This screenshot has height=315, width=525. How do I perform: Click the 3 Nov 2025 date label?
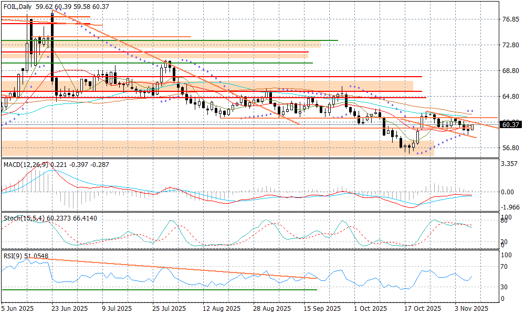tap(472, 308)
